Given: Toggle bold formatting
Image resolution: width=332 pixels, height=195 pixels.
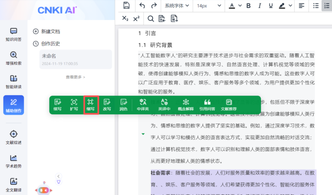Looking at the screenshot, I should point(248,6).
